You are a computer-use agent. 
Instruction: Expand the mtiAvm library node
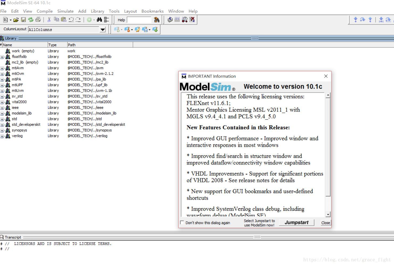coord(2,68)
